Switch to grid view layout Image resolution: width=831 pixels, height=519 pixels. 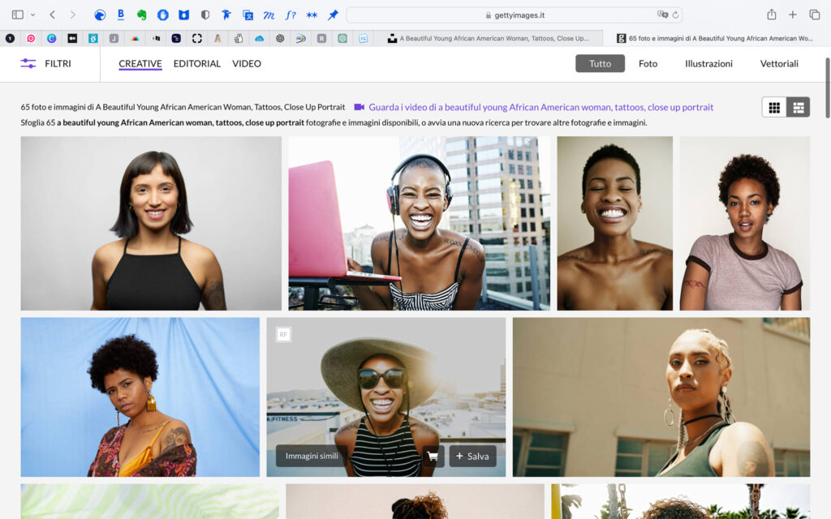coord(774,108)
